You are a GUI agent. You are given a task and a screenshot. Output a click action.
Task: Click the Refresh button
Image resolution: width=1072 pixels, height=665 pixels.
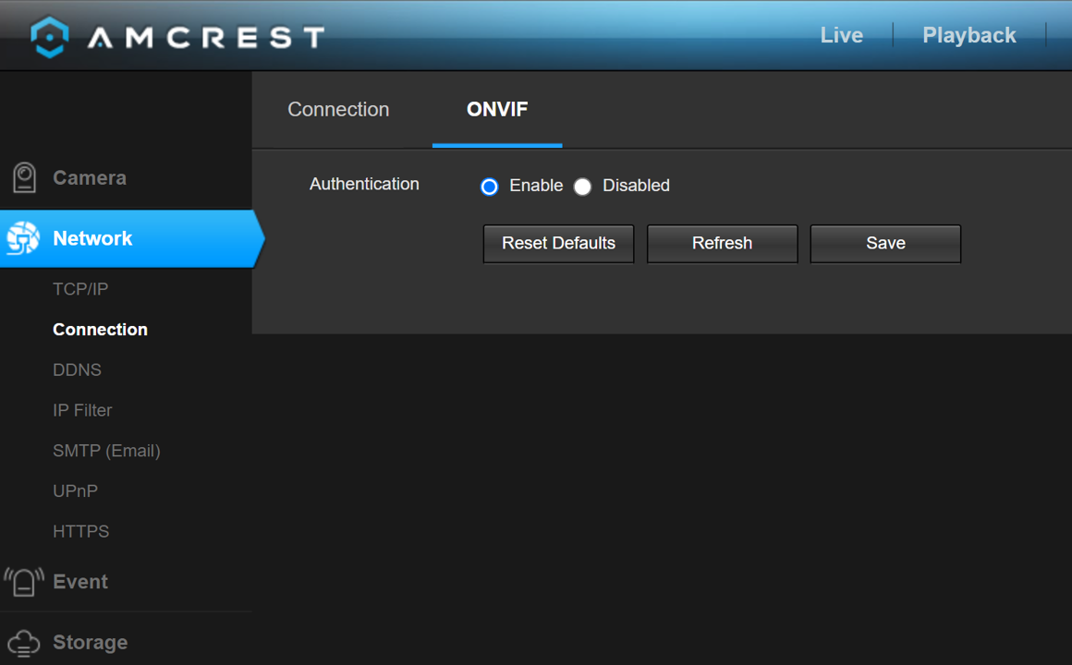click(x=722, y=243)
